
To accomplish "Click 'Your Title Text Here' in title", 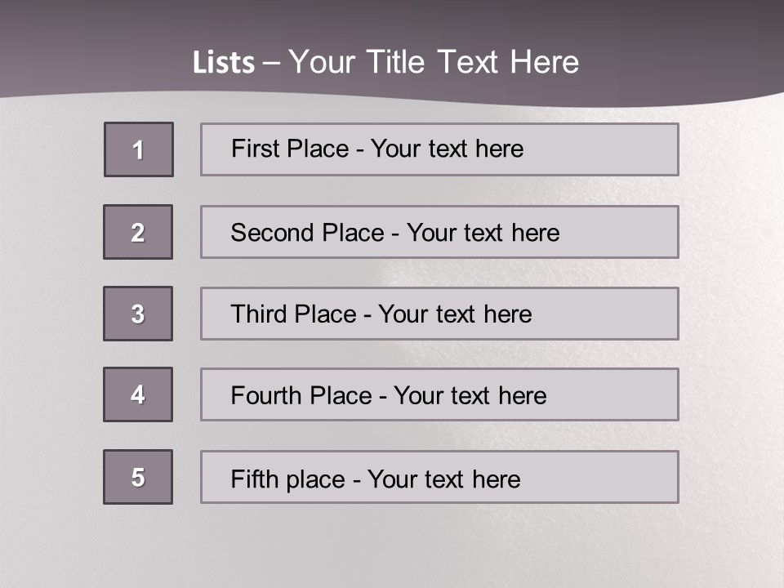I will [x=434, y=62].
